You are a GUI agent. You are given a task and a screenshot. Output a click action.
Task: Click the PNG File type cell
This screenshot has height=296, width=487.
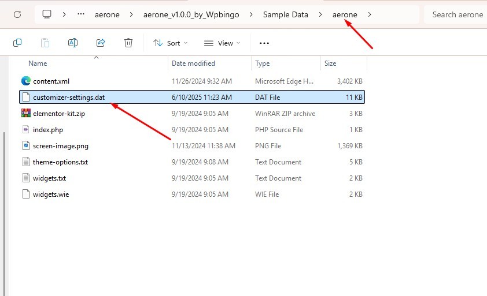(x=268, y=145)
